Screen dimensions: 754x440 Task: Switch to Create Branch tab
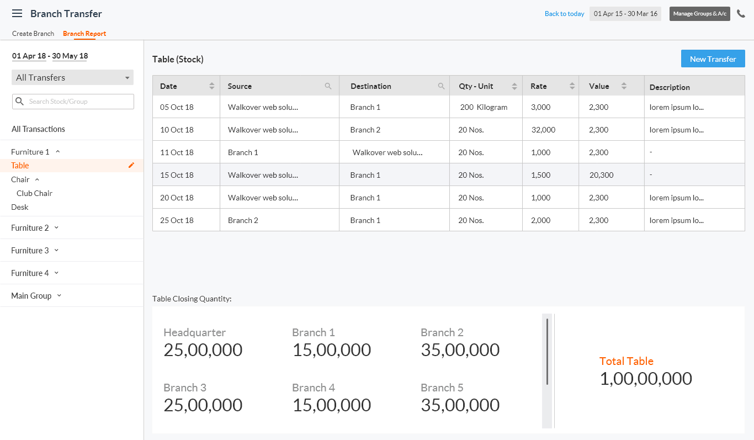[x=33, y=34]
